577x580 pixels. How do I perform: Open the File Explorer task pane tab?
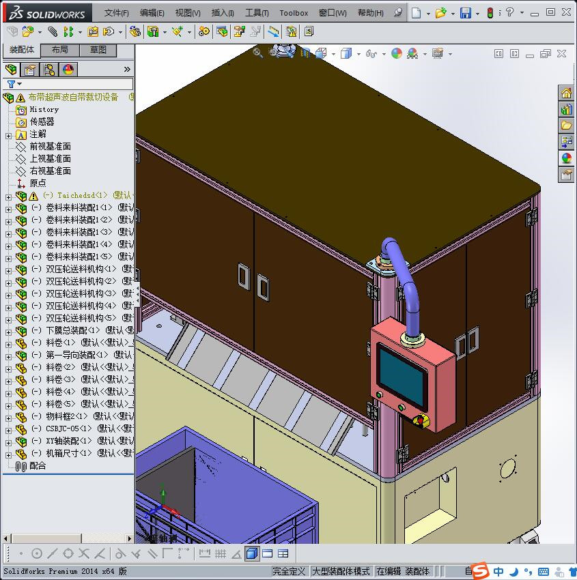pos(566,126)
